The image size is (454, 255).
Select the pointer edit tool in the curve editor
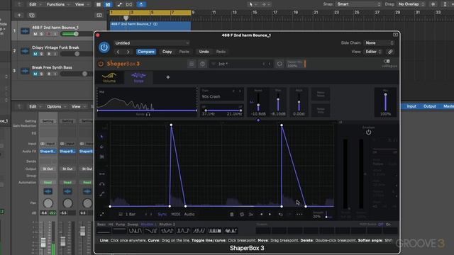pos(101,136)
